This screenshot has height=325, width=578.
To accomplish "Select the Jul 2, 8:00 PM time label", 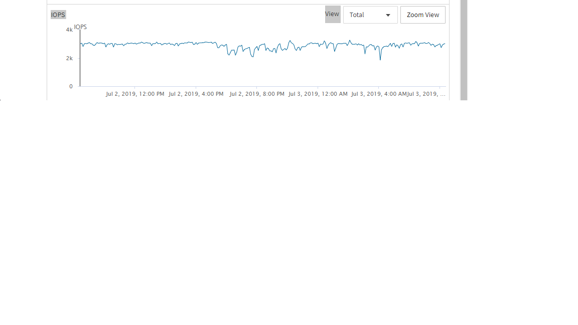I will (x=257, y=94).
